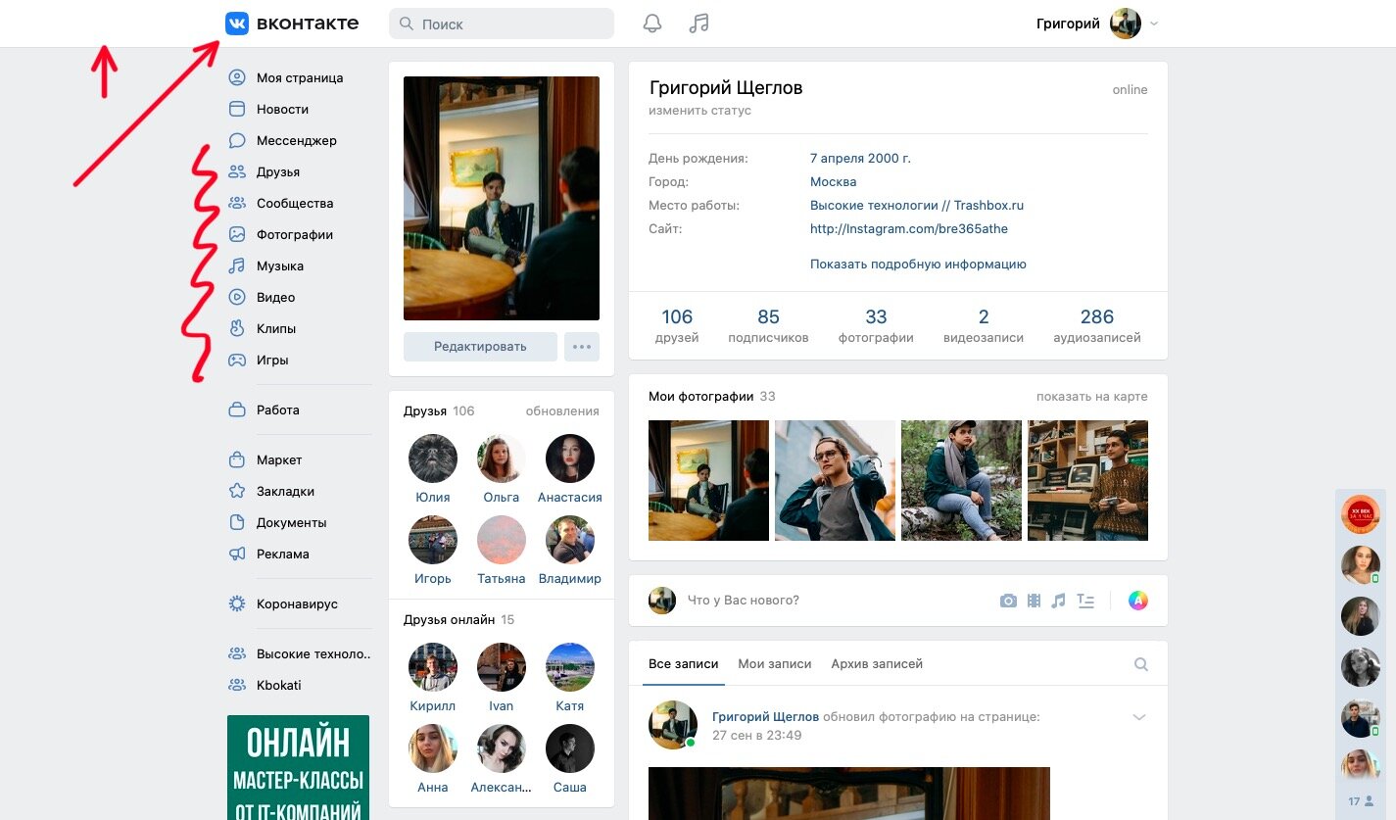
Task: Click показать на карте link
Action: coord(1092,397)
